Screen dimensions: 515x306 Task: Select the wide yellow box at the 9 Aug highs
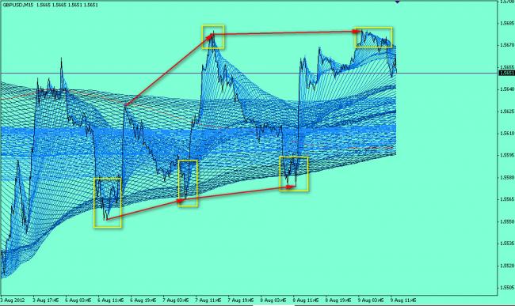click(x=373, y=37)
